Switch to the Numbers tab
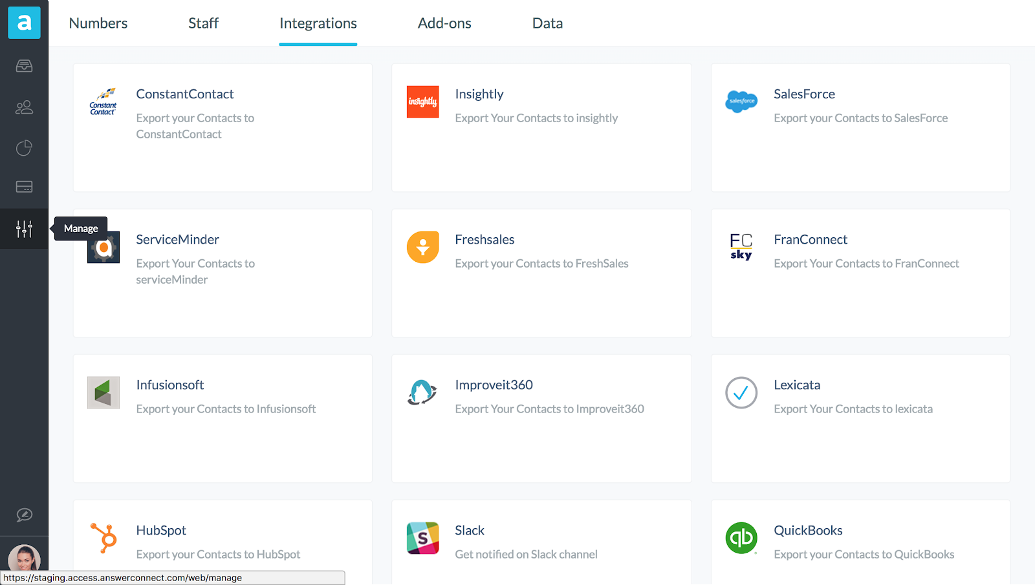The height and width of the screenshot is (585, 1035). [98, 23]
